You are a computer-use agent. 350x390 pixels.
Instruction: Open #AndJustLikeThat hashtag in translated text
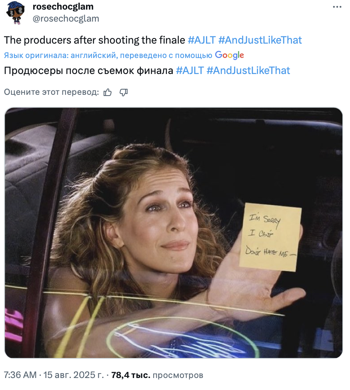click(x=248, y=71)
